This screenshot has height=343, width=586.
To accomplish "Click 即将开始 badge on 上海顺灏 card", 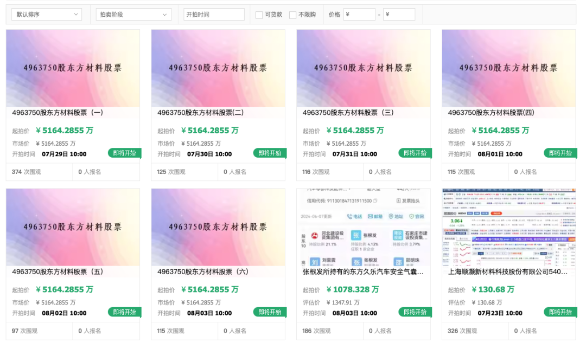I will (x=560, y=312).
